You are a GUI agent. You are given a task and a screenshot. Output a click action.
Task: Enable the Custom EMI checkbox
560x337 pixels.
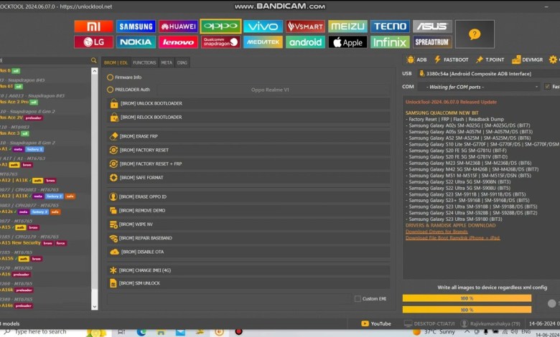click(x=358, y=298)
